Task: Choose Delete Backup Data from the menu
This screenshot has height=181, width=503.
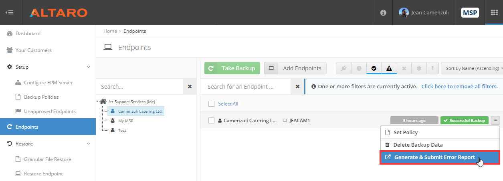Action: click(x=440, y=145)
